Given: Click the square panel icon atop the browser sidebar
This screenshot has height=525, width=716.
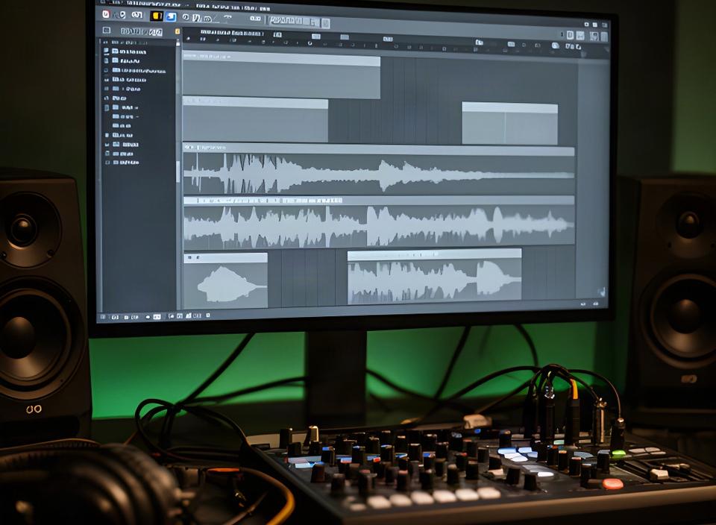Looking at the screenshot, I should click(x=107, y=30).
